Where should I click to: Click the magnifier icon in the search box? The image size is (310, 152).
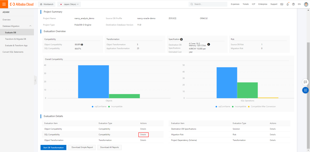(x=192, y=4)
